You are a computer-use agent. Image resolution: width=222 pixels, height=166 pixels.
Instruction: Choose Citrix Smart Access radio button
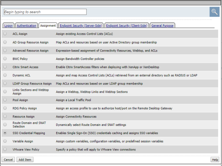[x=5, y=67]
